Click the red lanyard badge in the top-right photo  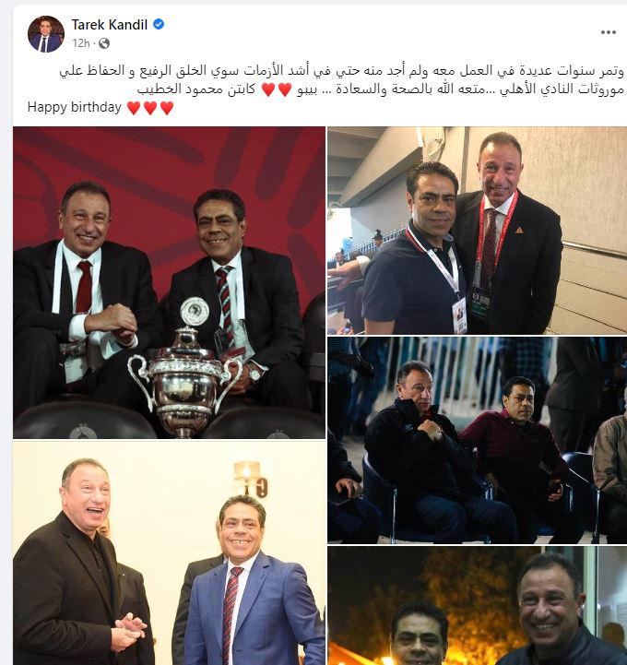pos(480,305)
